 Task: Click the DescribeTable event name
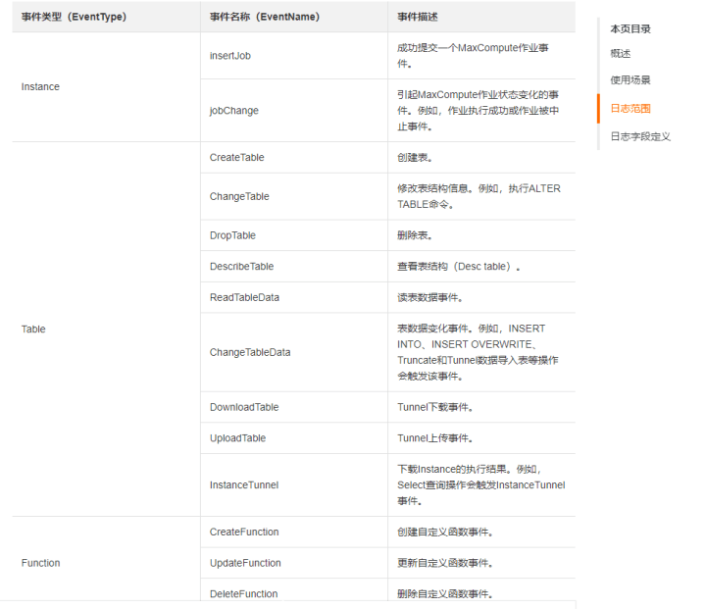pyautogui.click(x=241, y=267)
